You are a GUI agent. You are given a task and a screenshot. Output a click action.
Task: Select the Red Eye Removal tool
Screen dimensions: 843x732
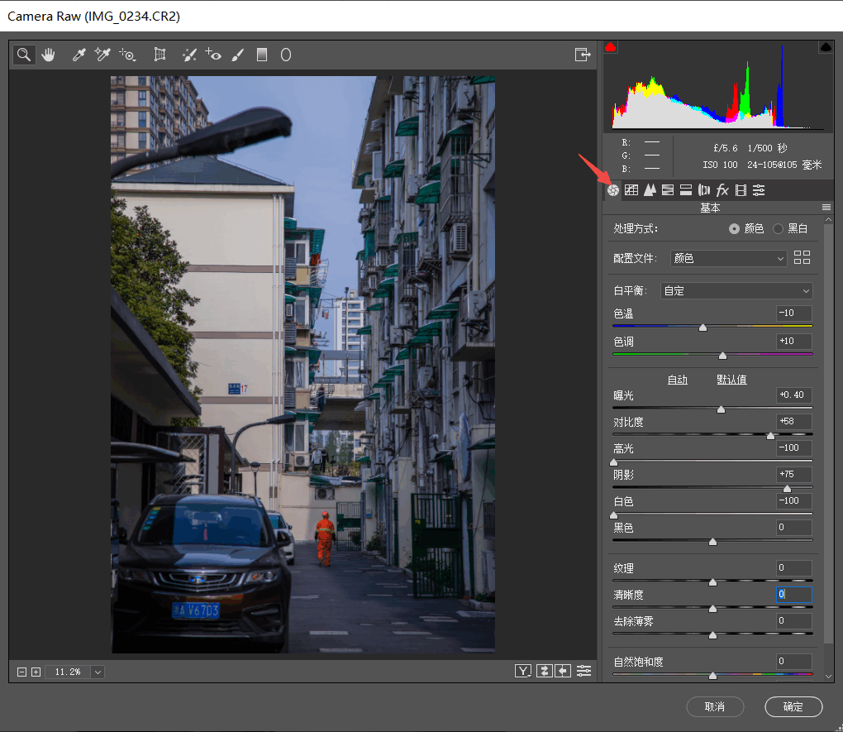click(x=213, y=55)
